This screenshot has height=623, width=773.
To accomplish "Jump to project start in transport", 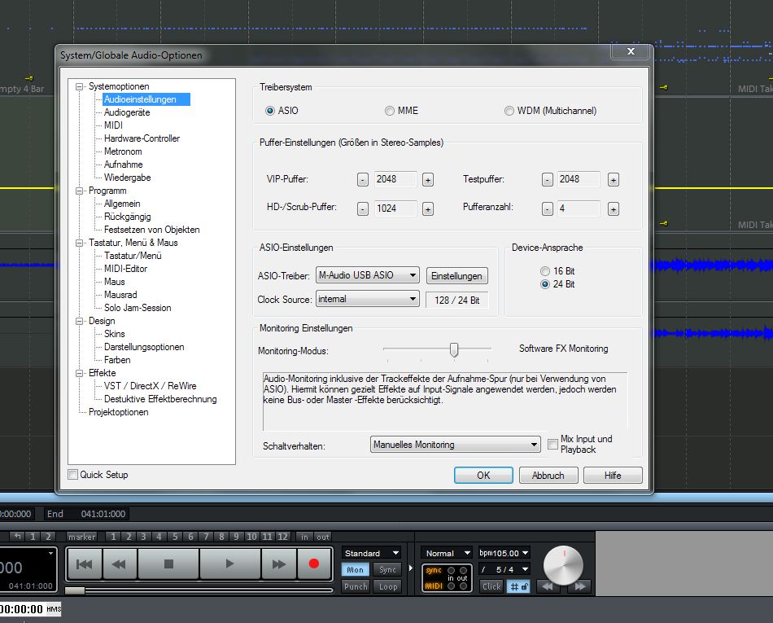I will pos(85,564).
